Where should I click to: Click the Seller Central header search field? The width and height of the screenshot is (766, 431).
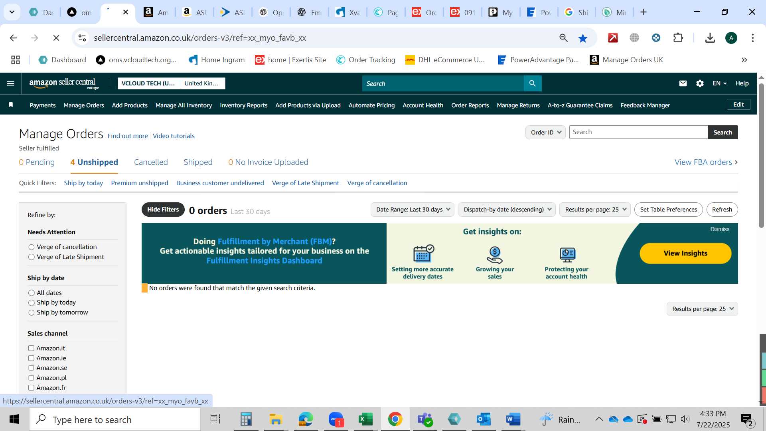point(443,83)
